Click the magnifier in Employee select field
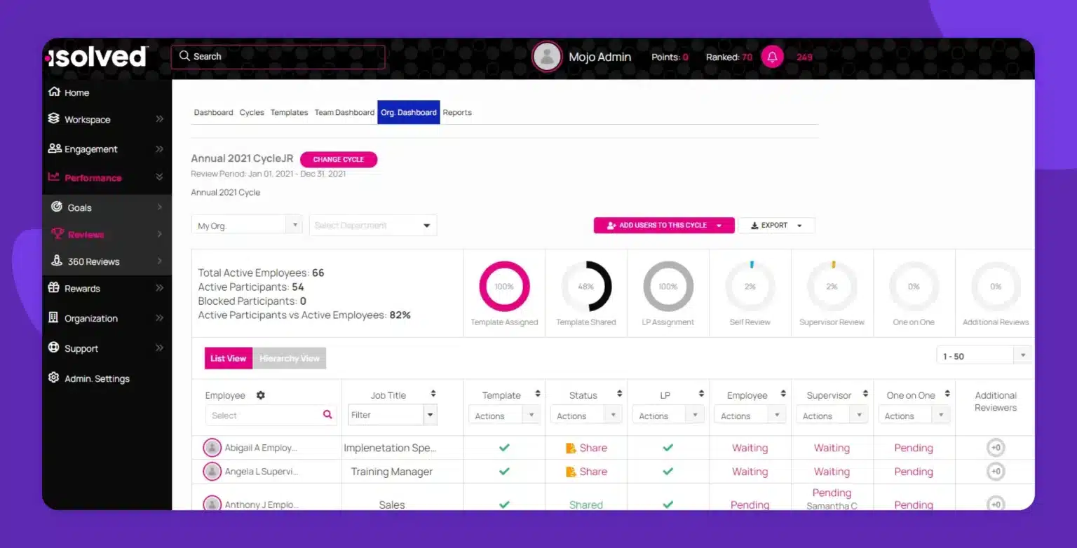This screenshot has width=1077, height=548. [x=327, y=415]
